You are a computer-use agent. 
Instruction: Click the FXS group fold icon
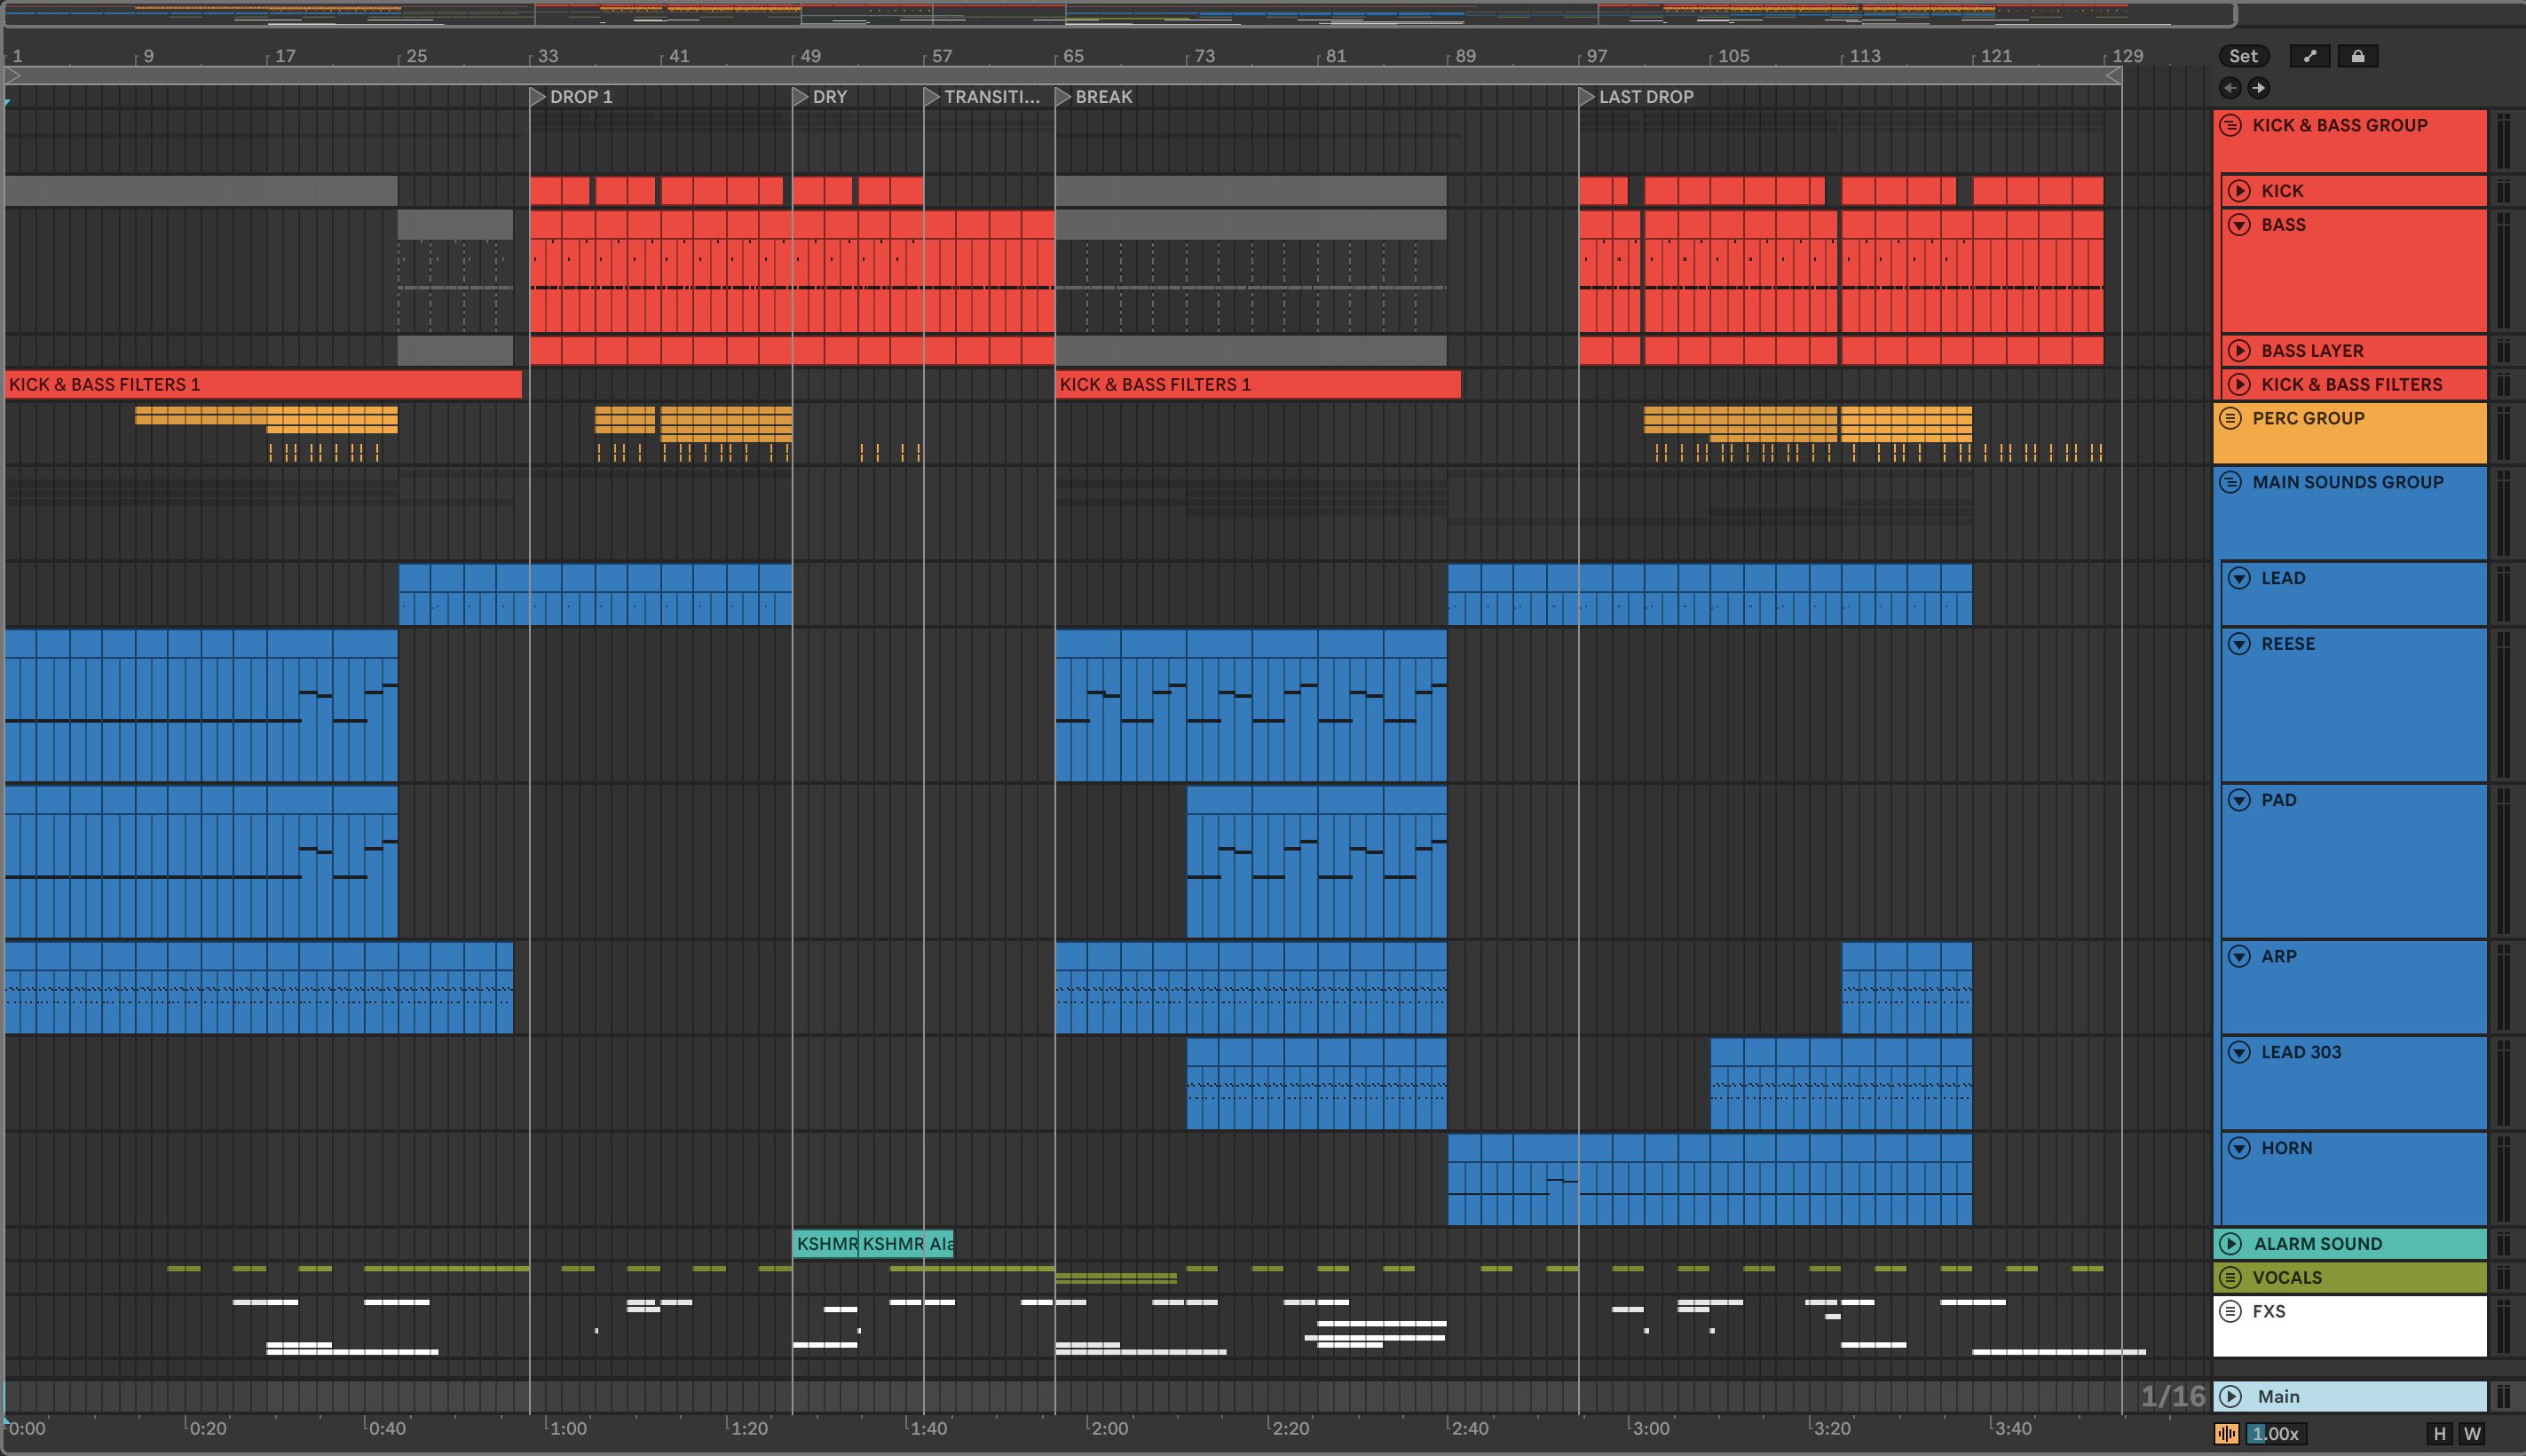[2230, 1311]
